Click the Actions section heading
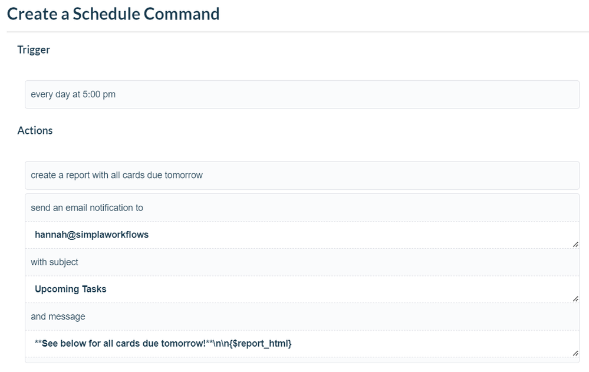 click(x=35, y=130)
